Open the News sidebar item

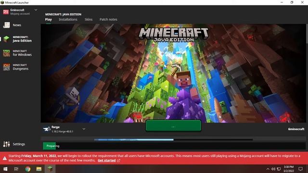click(17, 25)
